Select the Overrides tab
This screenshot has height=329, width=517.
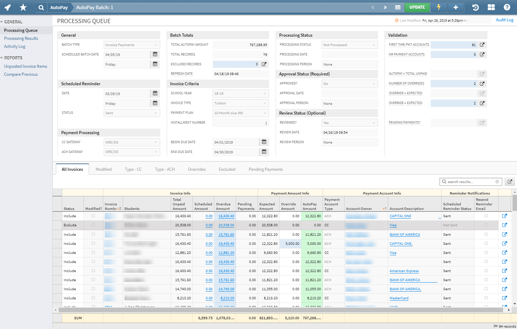[x=197, y=169]
